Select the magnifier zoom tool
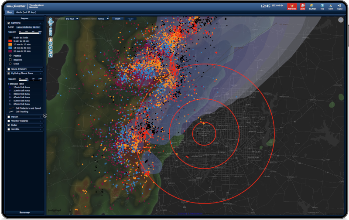The image size is (349, 220). point(51,44)
